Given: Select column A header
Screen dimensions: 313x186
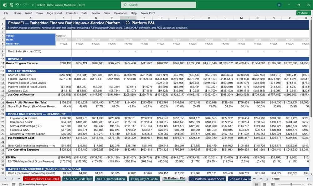Looking at the screenshot, I should [30, 18].
